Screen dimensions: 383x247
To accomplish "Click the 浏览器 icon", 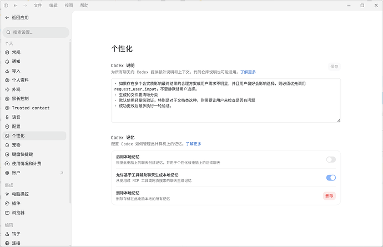I will click(x=7, y=213).
